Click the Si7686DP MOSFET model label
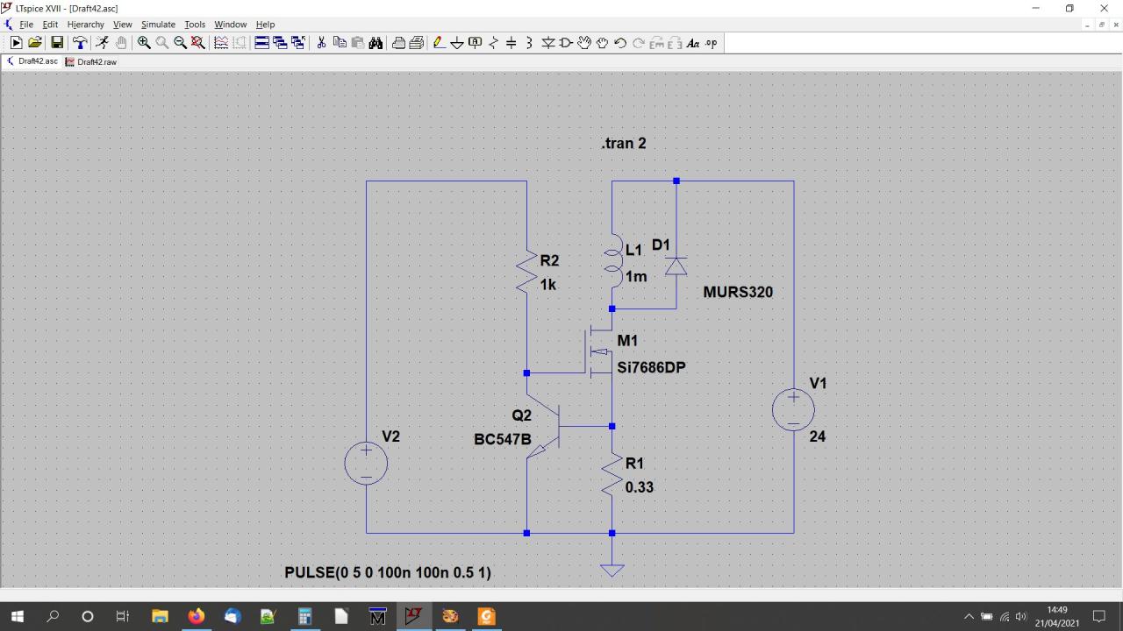The height and width of the screenshot is (631, 1123). coord(651,368)
